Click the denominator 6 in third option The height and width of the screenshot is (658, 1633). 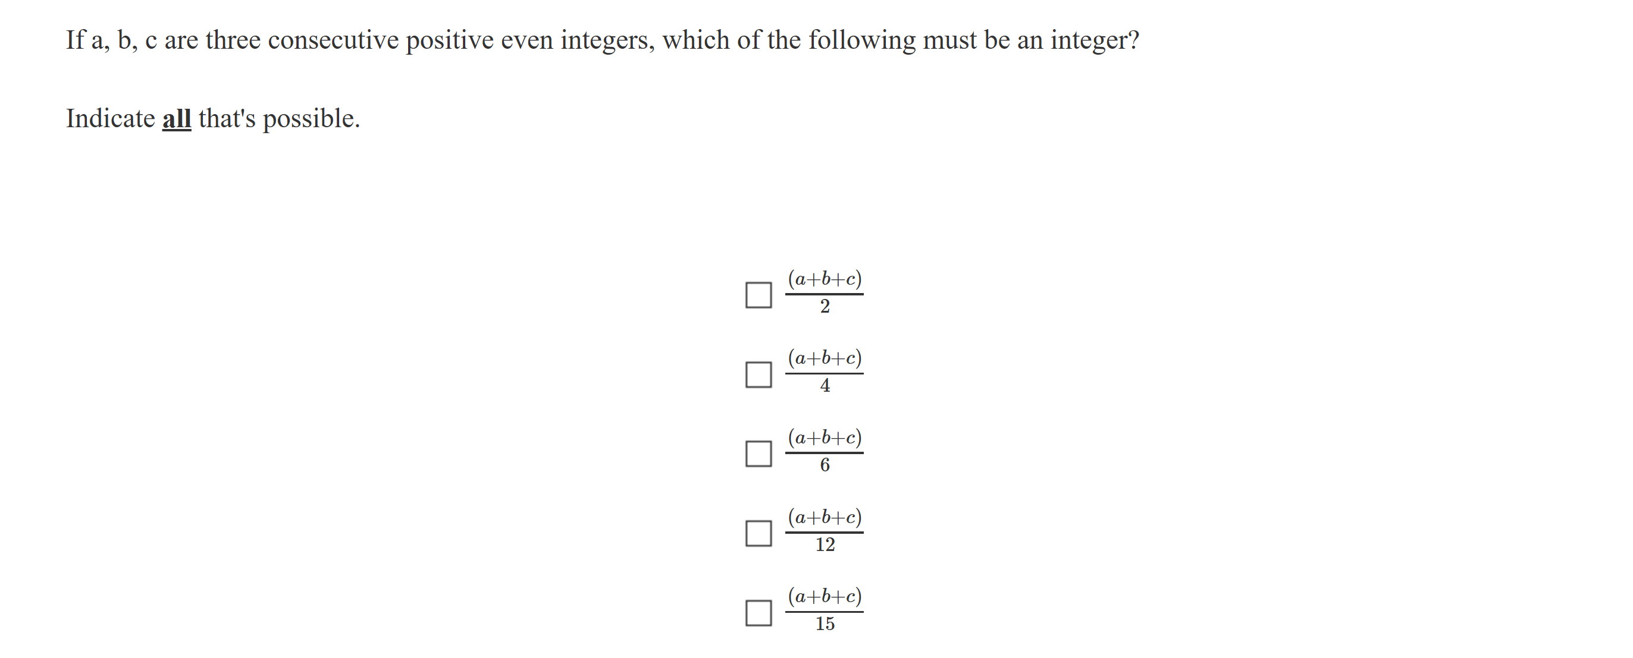coord(825,465)
